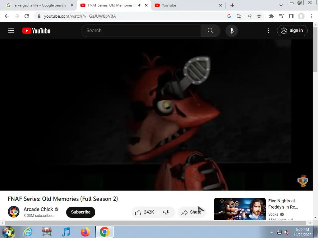Open the Windows Start menu
This screenshot has height=238, width=318.
pyautogui.click(x=8, y=232)
